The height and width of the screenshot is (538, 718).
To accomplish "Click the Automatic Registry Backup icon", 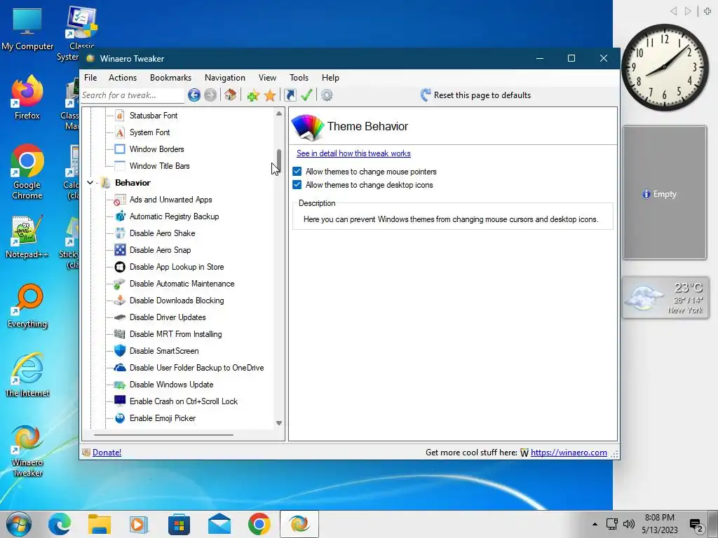I will [119, 216].
